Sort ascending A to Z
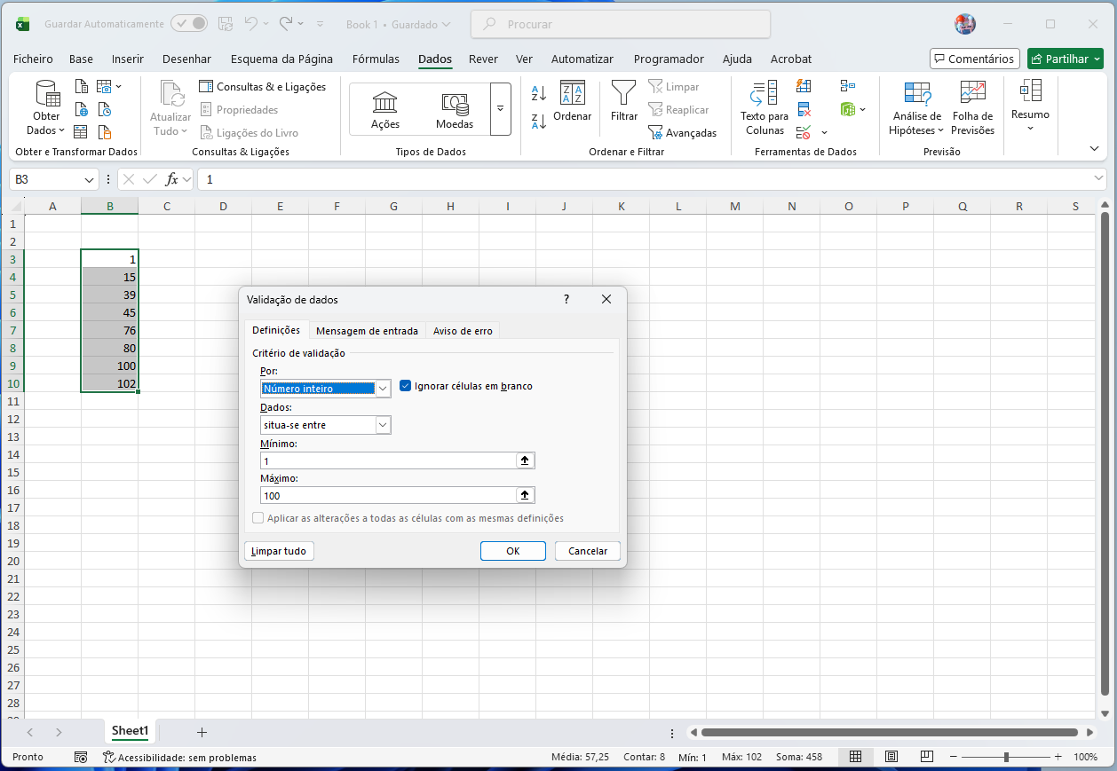1117x771 pixels. (538, 93)
